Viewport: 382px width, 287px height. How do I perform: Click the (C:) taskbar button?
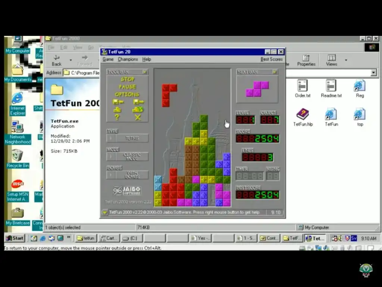click(131, 238)
